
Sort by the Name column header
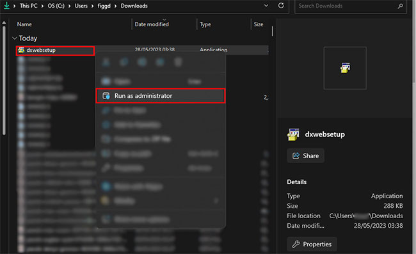[24, 24]
